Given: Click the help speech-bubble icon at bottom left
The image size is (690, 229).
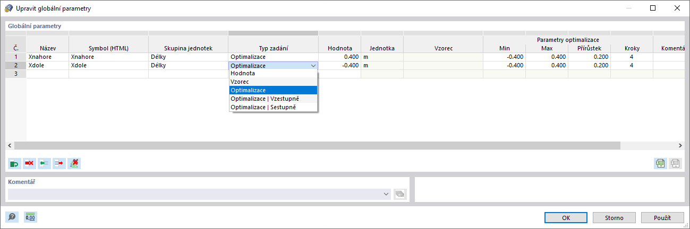Looking at the screenshot, I should pos(12,217).
